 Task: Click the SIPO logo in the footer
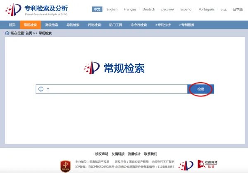click(186, 166)
